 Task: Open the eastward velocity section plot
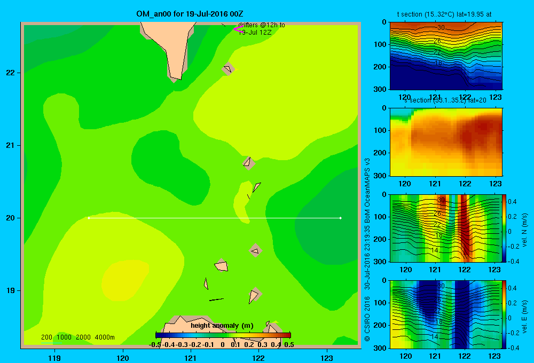[446, 314]
